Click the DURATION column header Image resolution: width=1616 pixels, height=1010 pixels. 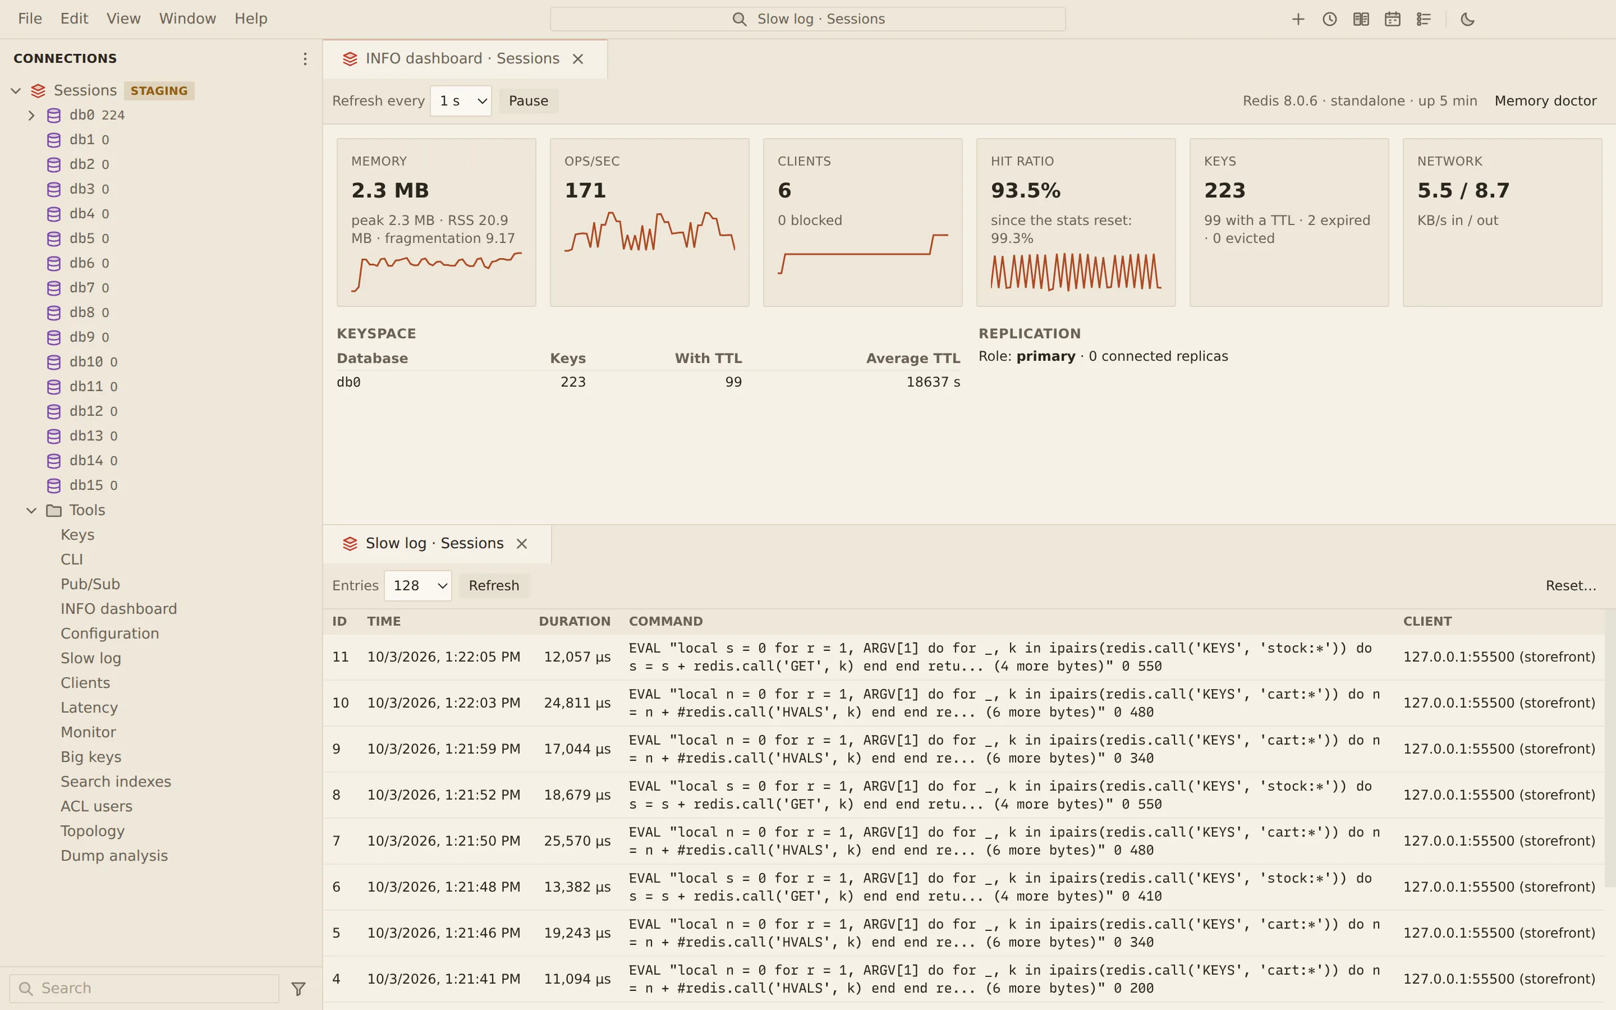point(574,621)
